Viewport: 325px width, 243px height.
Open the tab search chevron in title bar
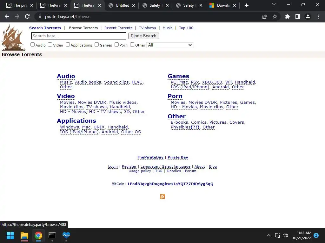[x=274, y=4]
